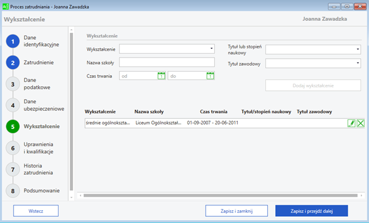This screenshot has width=369, height=223.
Task: Focus the Nazwa szkoły input field
Action: coord(167,62)
